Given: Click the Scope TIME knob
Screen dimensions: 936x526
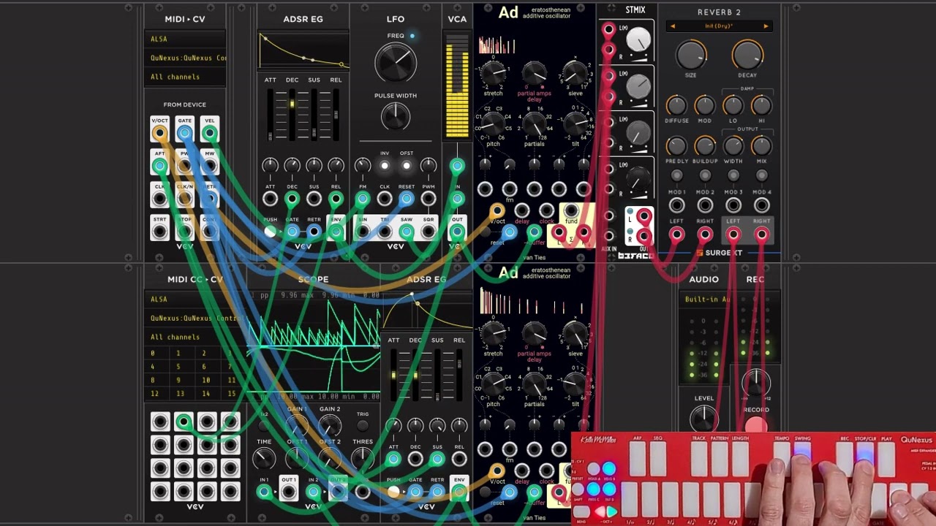Looking at the screenshot, I should pyautogui.click(x=264, y=459).
